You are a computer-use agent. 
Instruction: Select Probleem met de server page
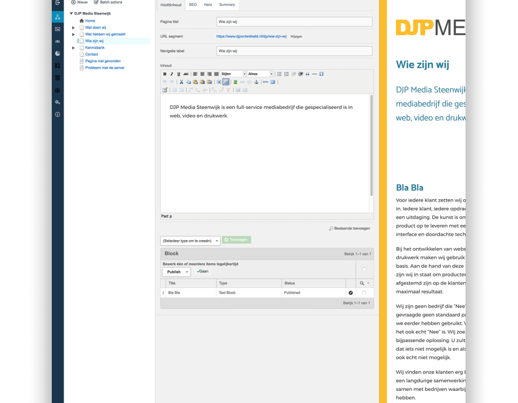click(x=105, y=68)
